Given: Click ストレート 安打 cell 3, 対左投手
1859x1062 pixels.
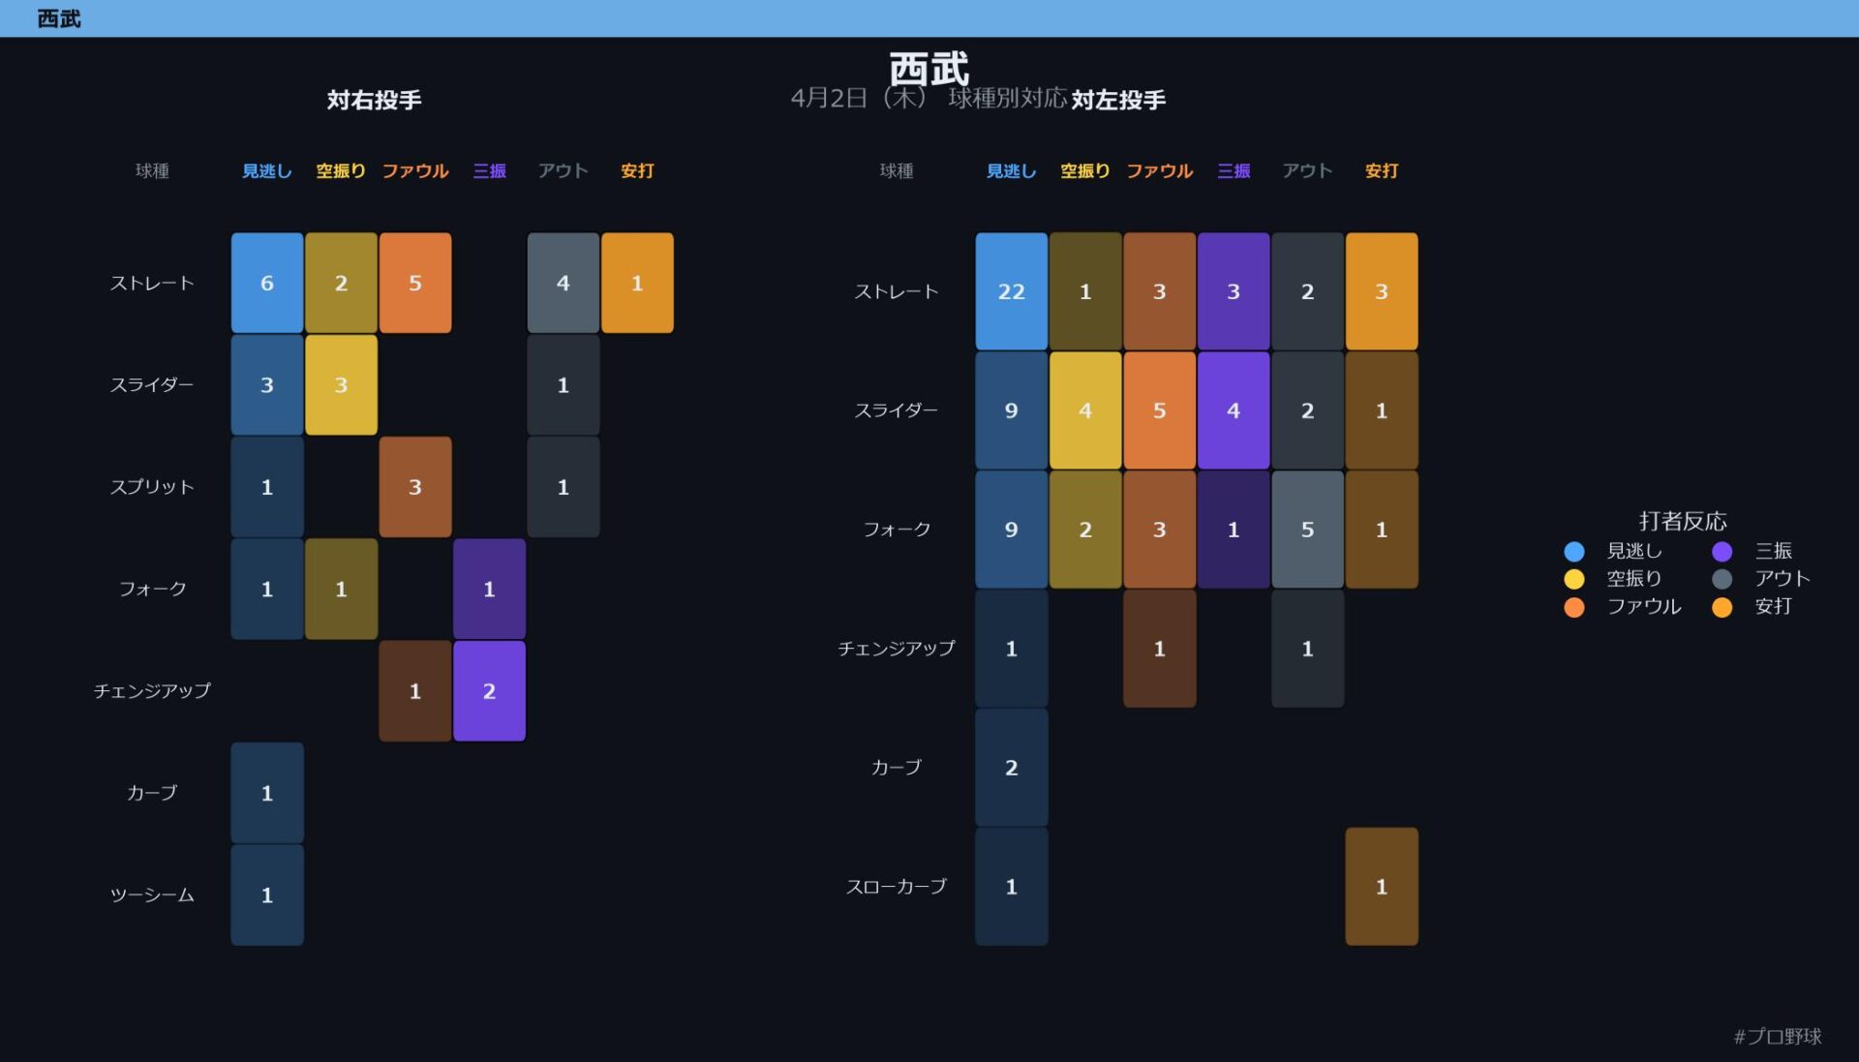Looking at the screenshot, I should tap(1382, 291).
